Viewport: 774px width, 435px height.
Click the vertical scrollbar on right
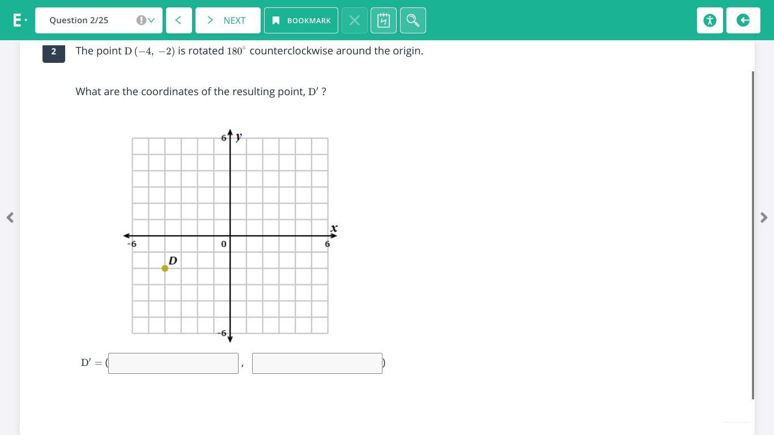(x=753, y=235)
